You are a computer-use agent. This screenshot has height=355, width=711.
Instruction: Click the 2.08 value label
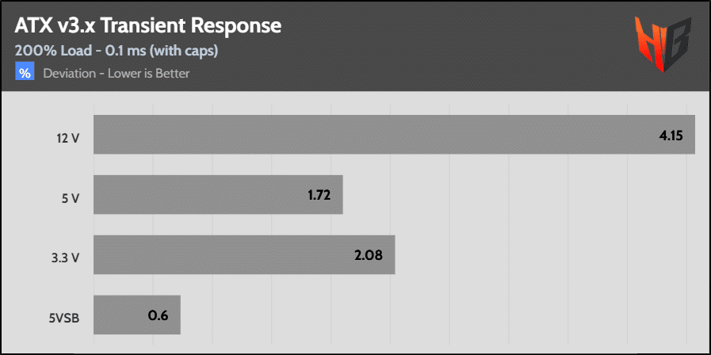point(369,255)
